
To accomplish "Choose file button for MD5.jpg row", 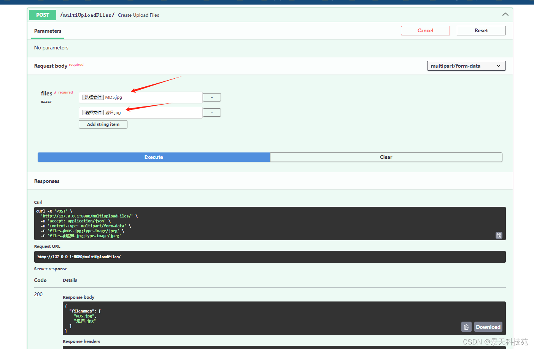I will point(93,97).
